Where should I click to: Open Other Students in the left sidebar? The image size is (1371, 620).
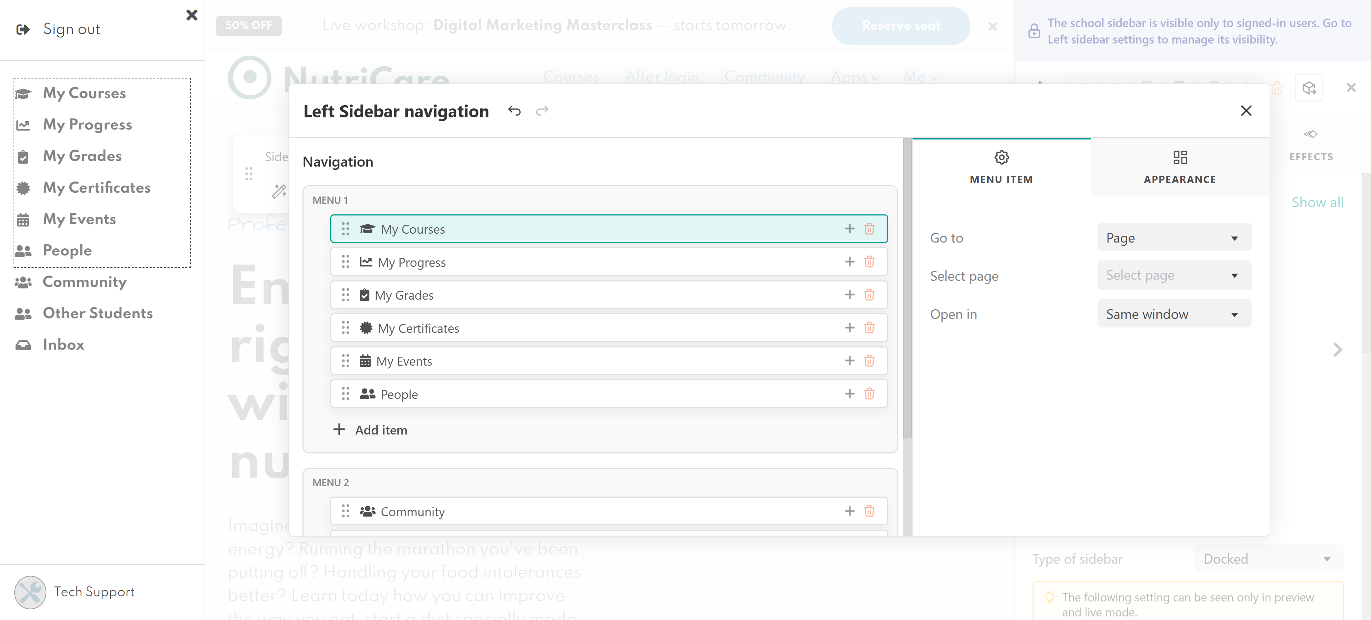click(x=97, y=313)
